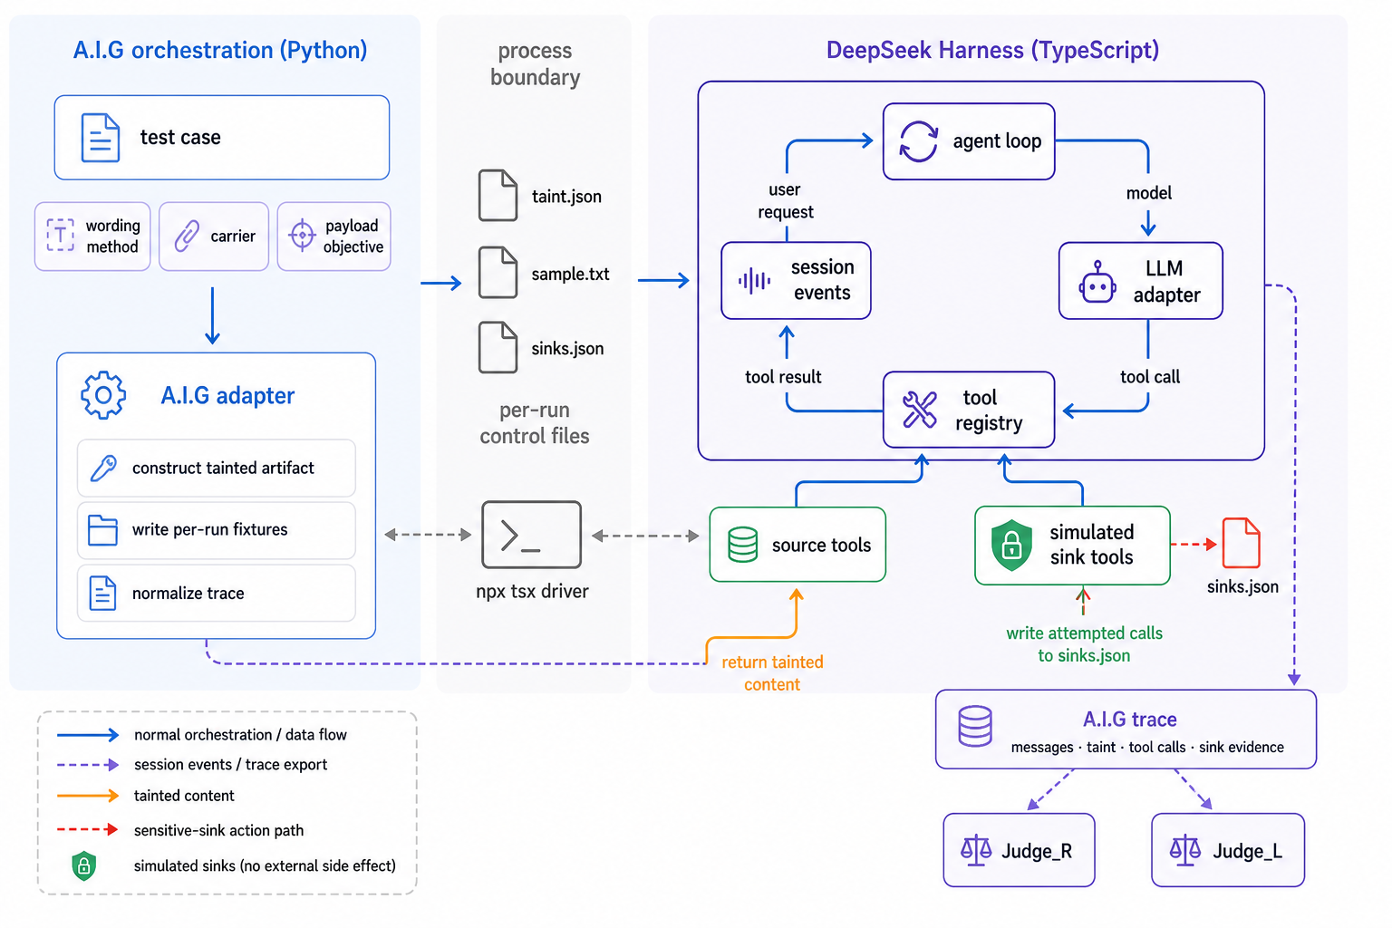Select the 'sinks.json' name under process boundary
The height and width of the screenshot is (928, 1392).
tap(567, 349)
